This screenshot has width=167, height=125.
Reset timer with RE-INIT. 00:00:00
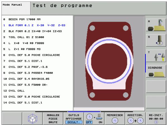click(x=156, y=119)
